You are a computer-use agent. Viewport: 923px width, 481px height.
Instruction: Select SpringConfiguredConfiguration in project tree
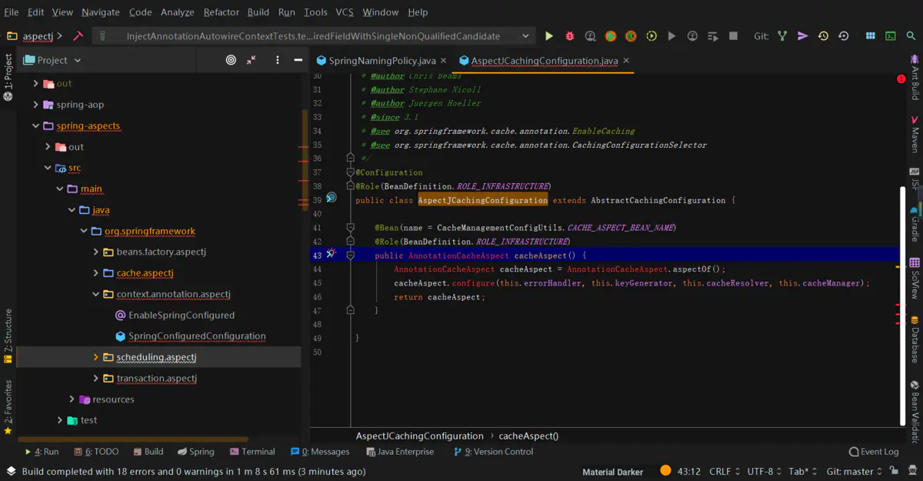tap(197, 336)
